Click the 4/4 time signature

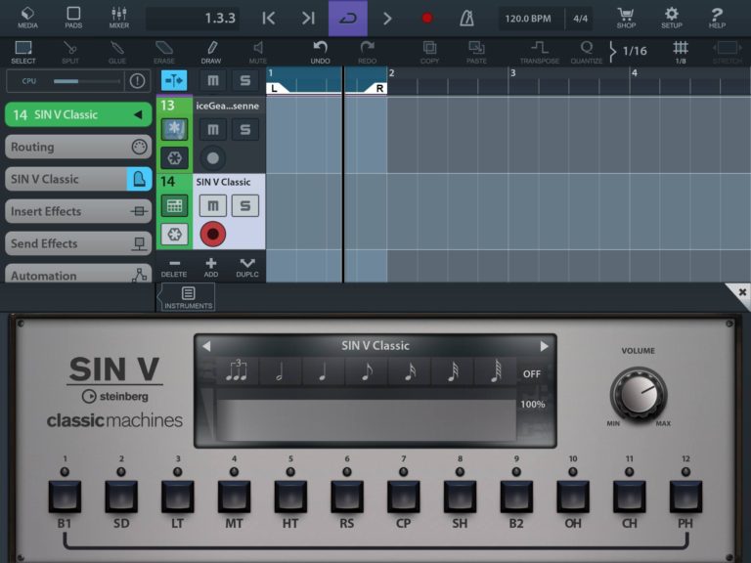[580, 19]
